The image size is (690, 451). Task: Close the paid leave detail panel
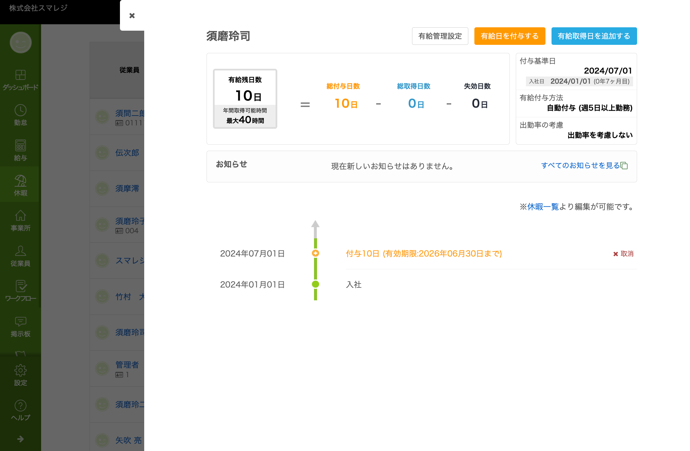pyautogui.click(x=132, y=16)
